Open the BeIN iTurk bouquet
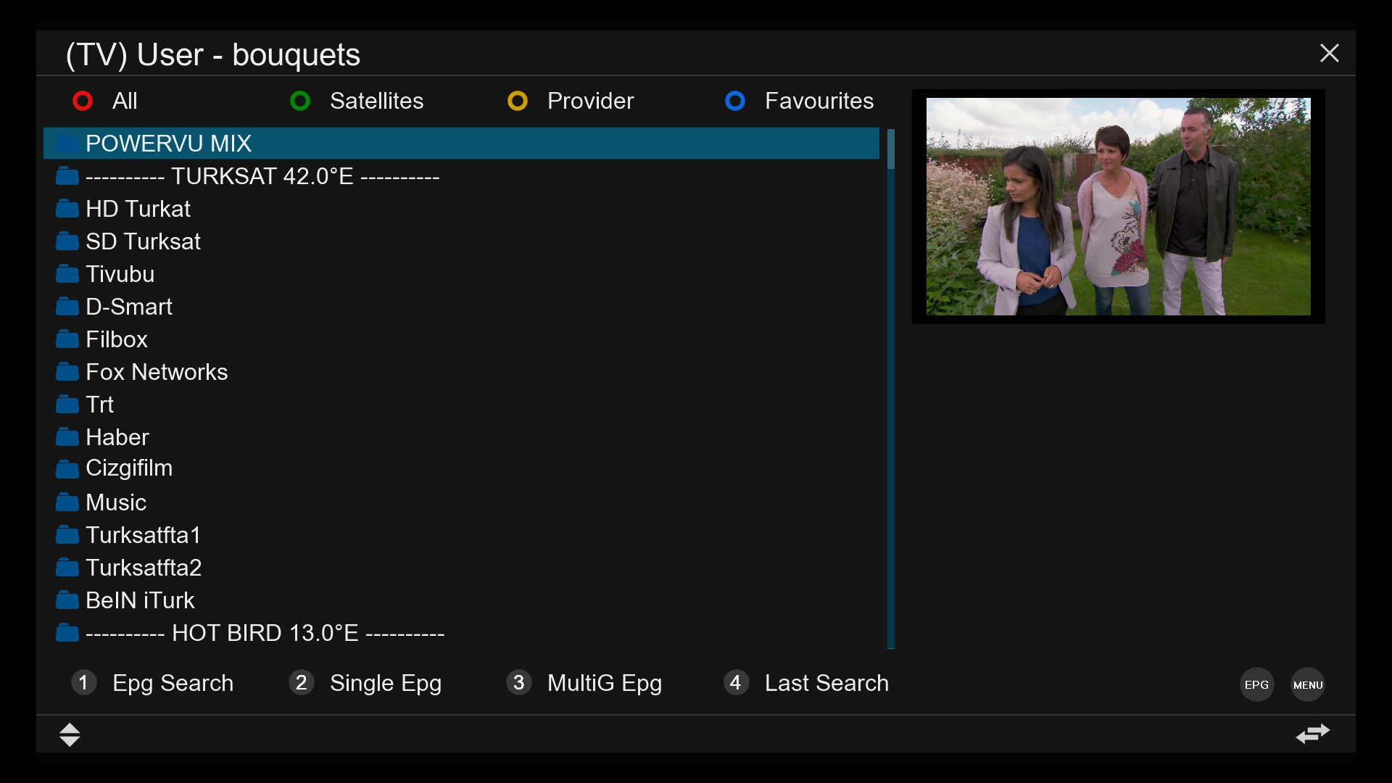 tap(461, 600)
